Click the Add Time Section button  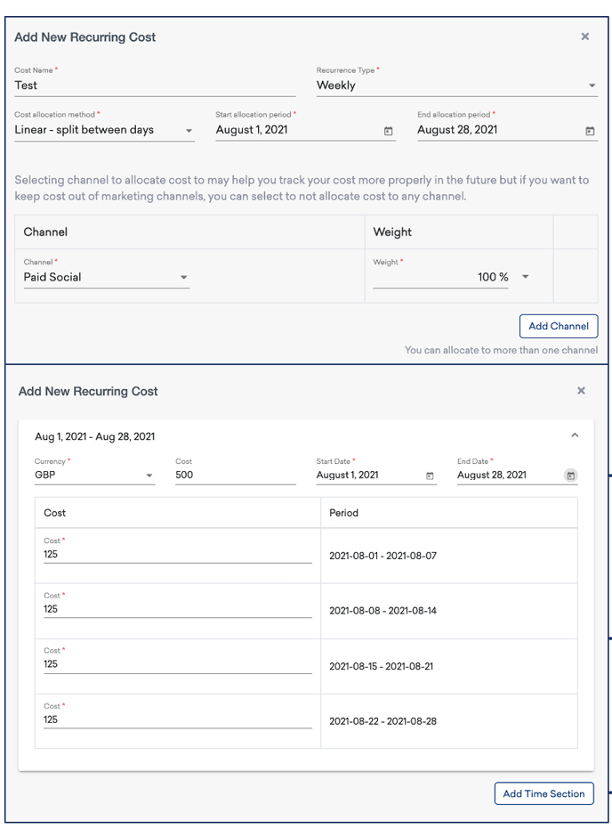tap(544, 793)
